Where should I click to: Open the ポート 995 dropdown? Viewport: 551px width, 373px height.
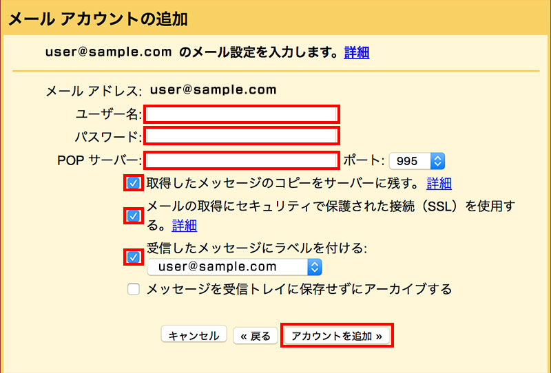point(417,161)
